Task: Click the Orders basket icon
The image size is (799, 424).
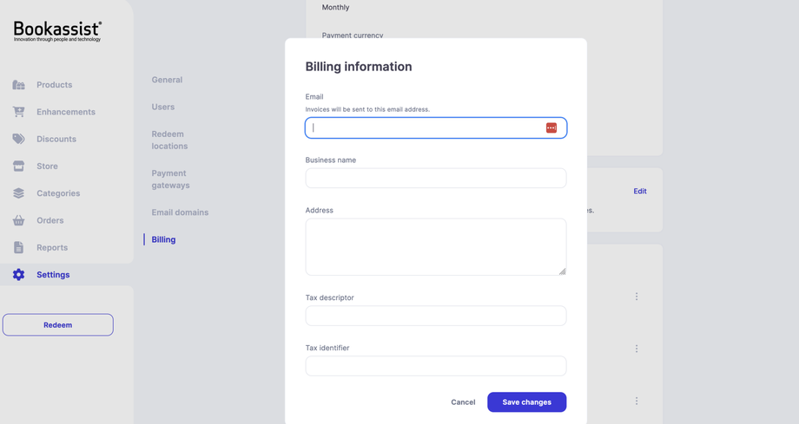Action: [x=18, y=220]
